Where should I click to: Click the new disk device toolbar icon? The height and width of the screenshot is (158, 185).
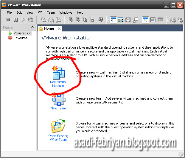(x=85, y=20)
